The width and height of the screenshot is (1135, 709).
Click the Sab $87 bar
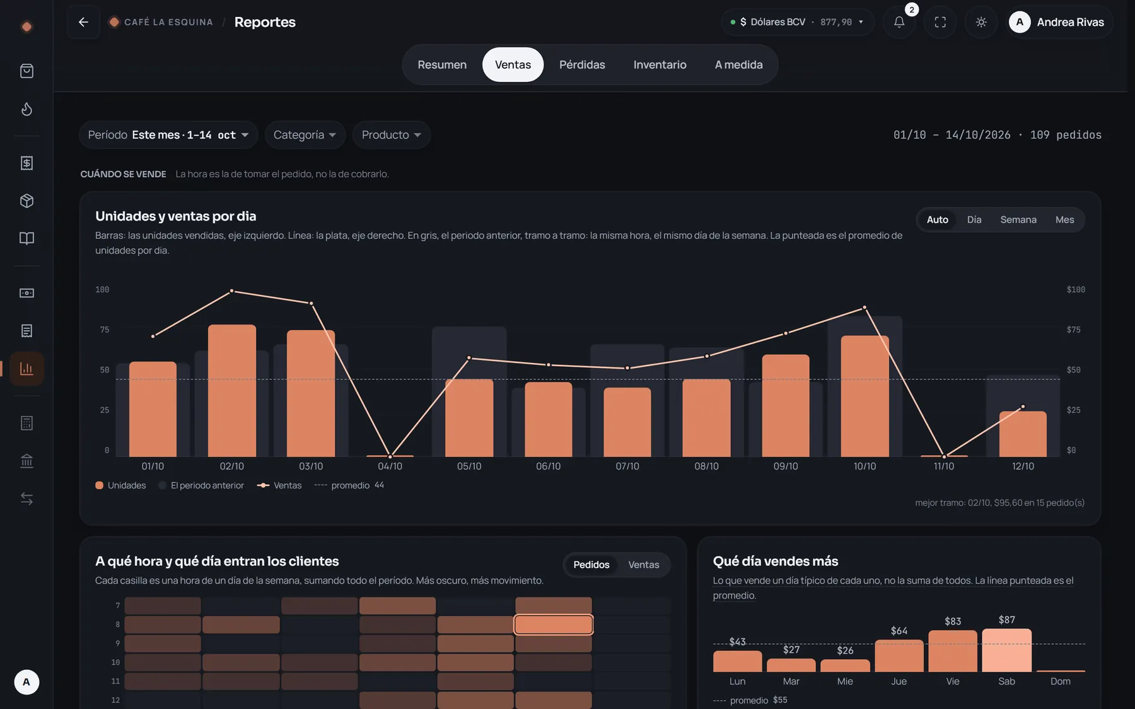click(x=1007, y=650)
